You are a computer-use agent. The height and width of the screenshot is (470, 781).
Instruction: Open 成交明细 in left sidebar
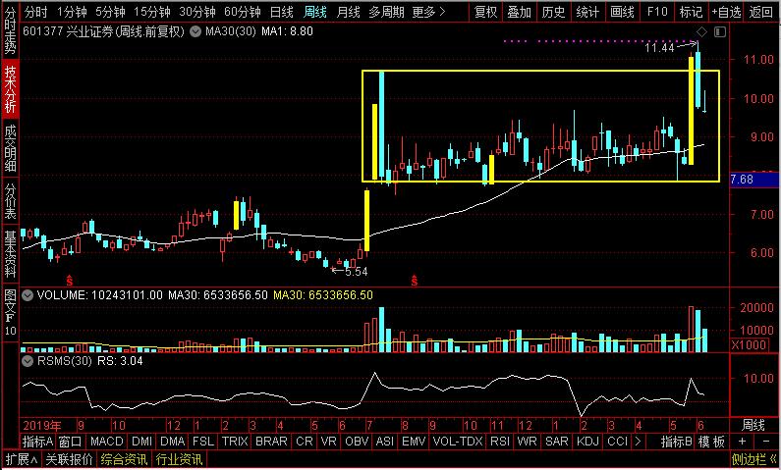click(10, 148)
